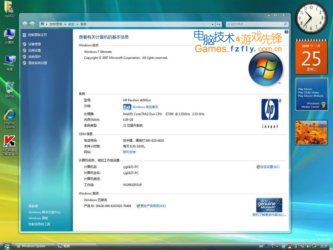Switch to Windows Update taskbar button

(x=35, y=246)
